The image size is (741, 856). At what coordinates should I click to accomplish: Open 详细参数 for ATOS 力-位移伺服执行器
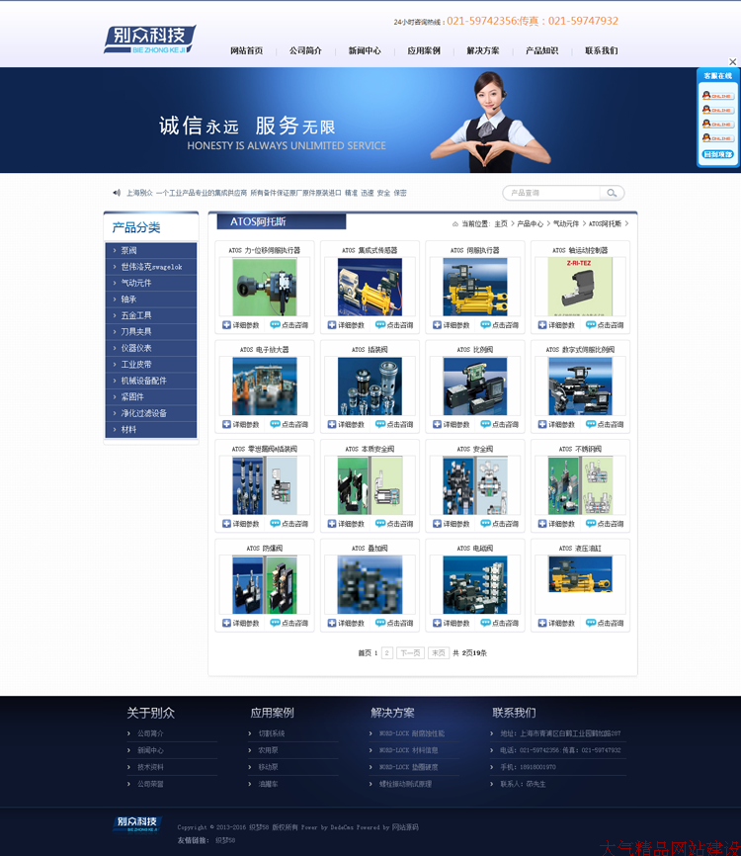(x=241, y=325)
